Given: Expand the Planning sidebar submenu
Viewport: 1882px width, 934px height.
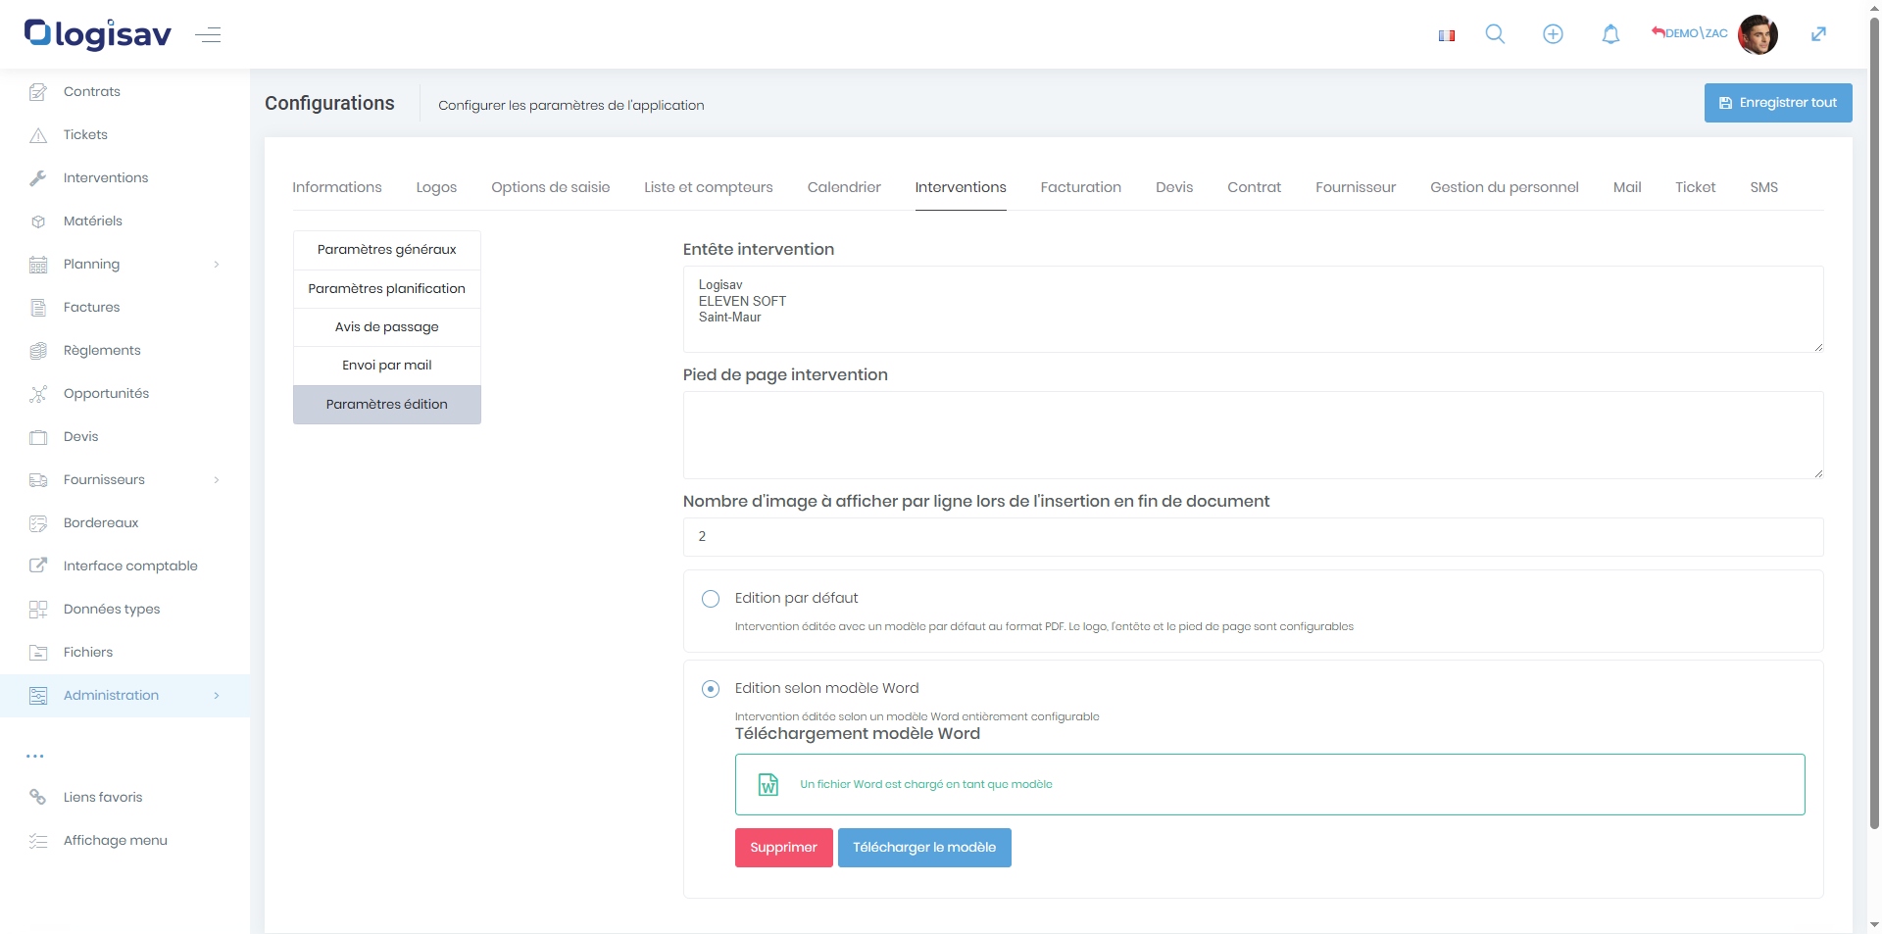Looking at the screenshot, I should pos(217,265).
